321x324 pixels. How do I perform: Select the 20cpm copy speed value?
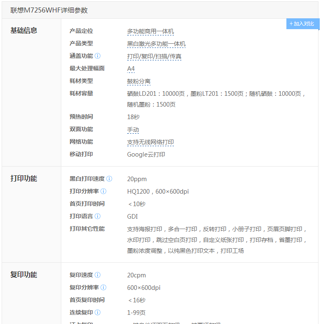click(136, 275)
